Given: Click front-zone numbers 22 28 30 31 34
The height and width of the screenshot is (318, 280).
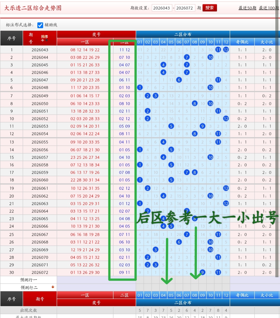Looking at the screenshot, I should [85, 180].
